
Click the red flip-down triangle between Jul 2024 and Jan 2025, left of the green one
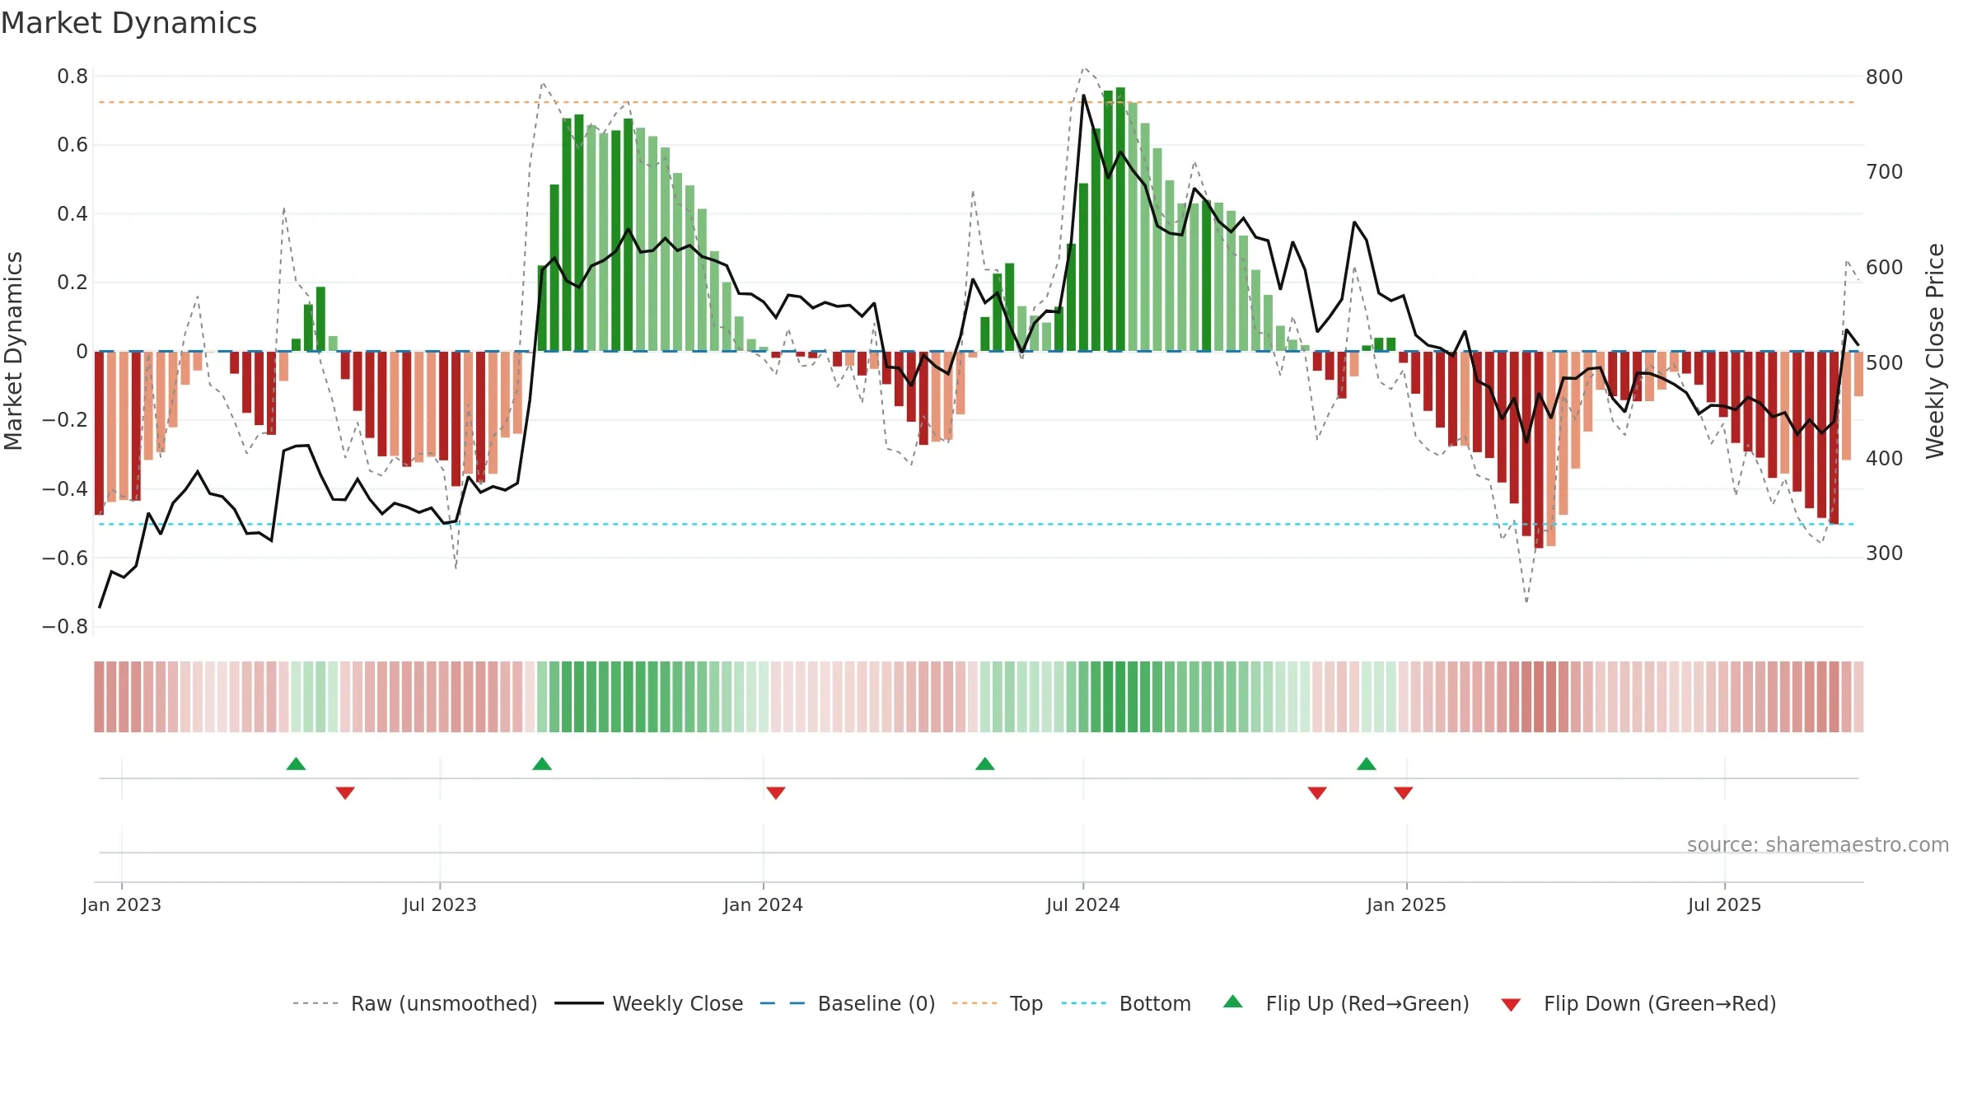1317,793
